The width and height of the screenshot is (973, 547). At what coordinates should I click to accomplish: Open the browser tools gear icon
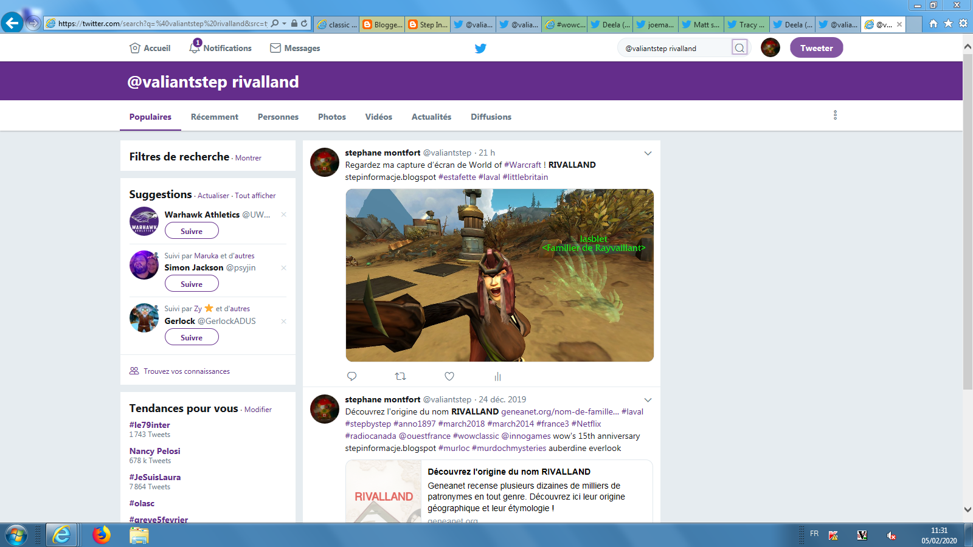pos(963,23)
